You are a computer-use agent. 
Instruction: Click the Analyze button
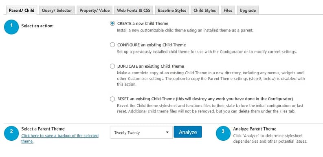(188, 132)
